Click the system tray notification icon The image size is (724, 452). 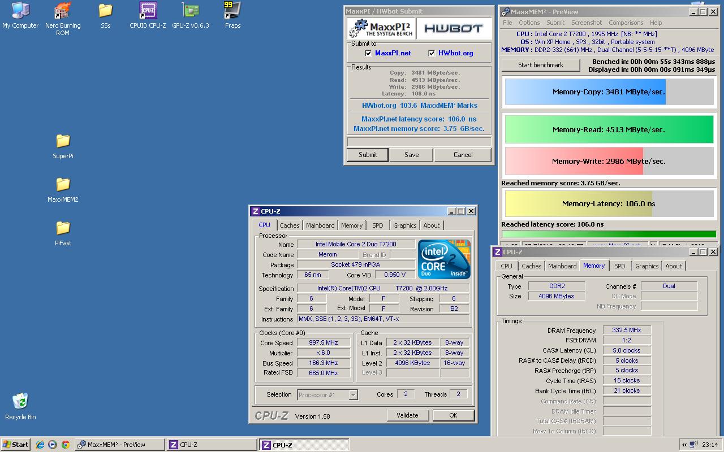(694, 445)
